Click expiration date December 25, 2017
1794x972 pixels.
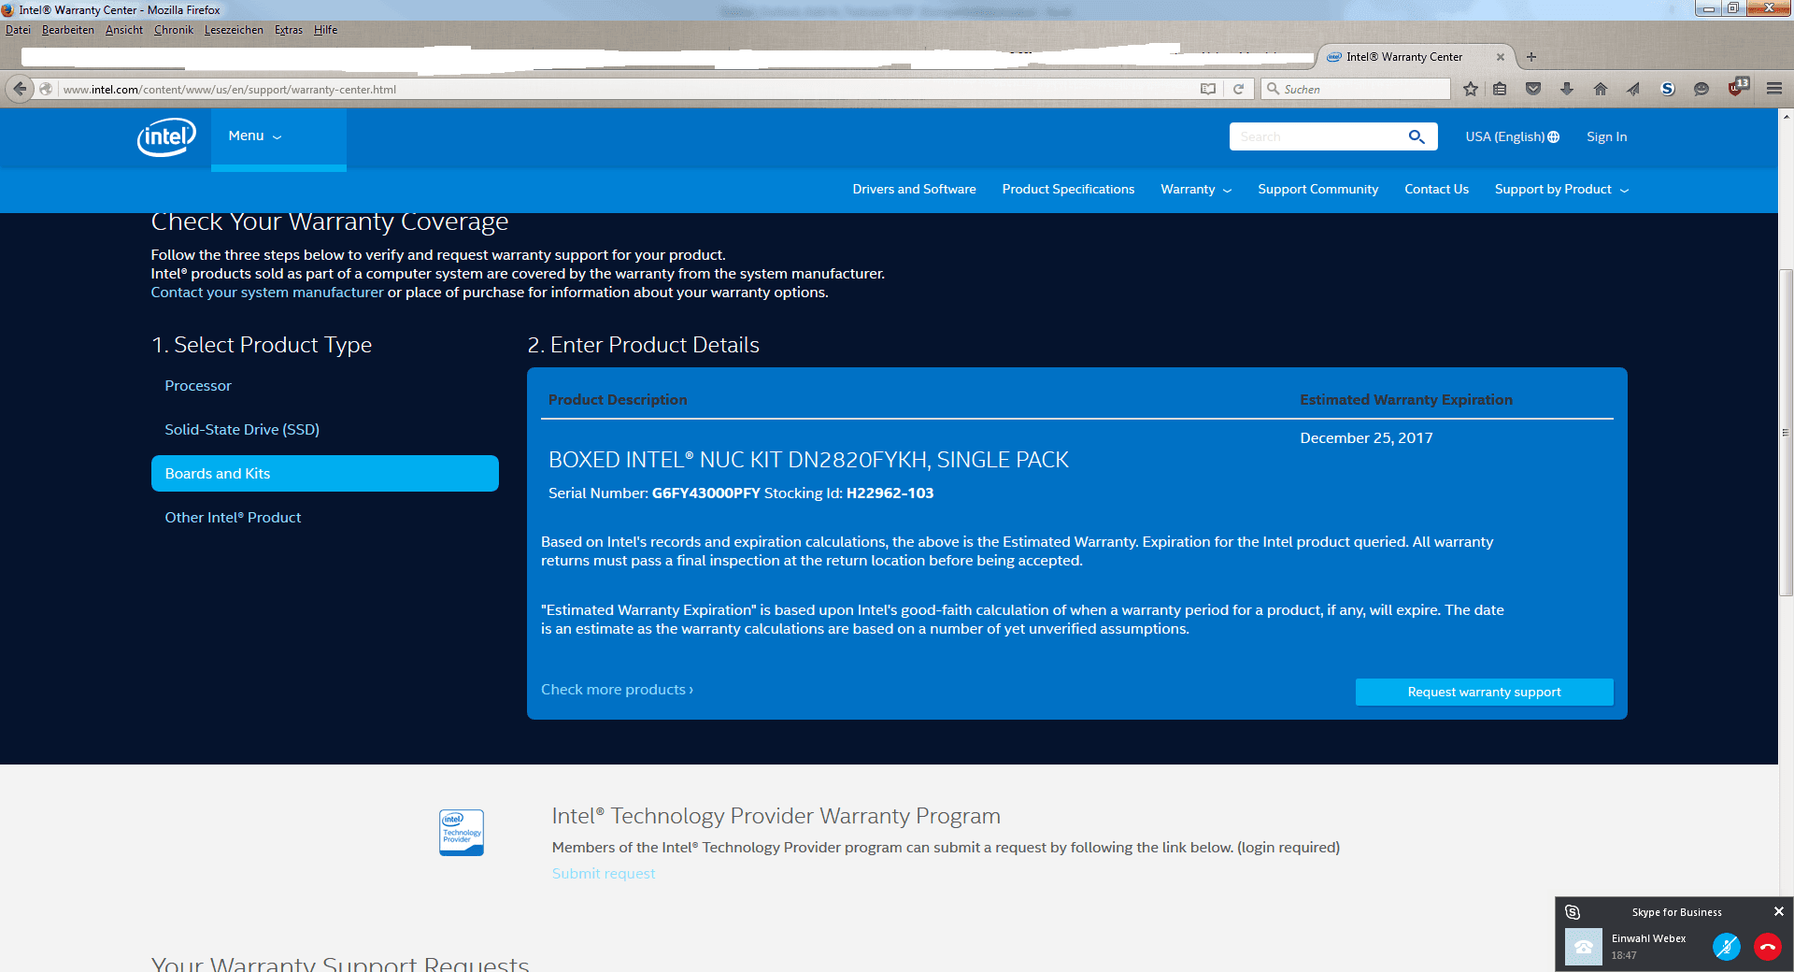(1366, 438)
